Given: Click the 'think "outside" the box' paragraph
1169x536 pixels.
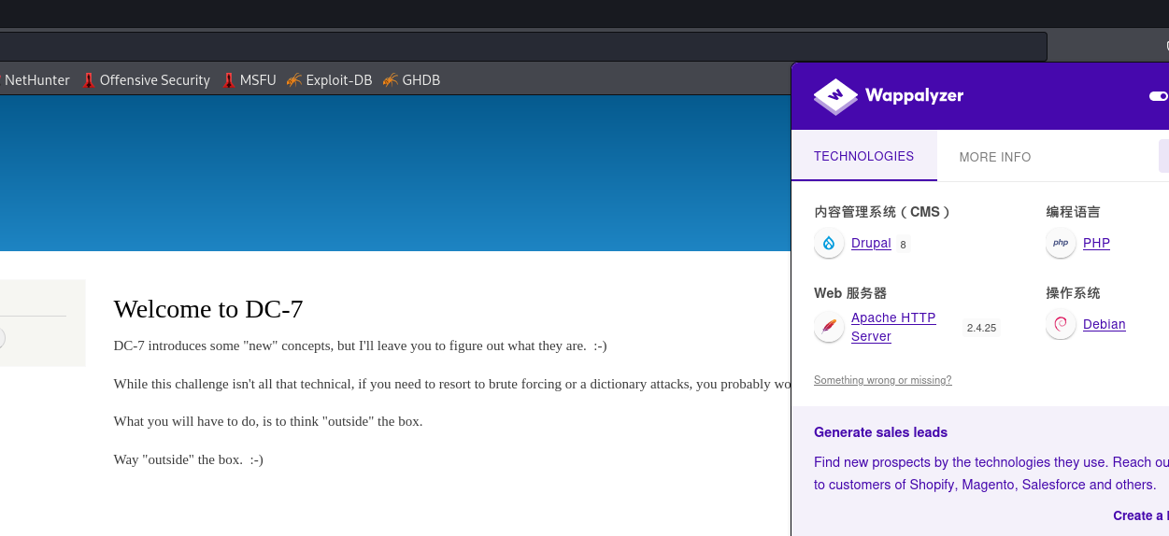Looking at the screenshot, I should point(268,421).
